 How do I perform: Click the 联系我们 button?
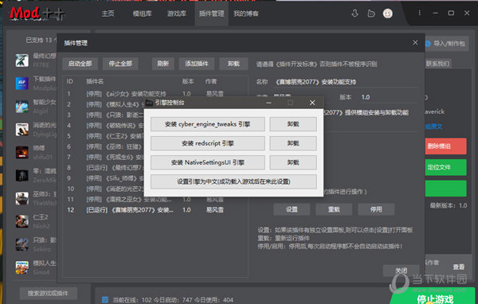click(x=437, y=64)
